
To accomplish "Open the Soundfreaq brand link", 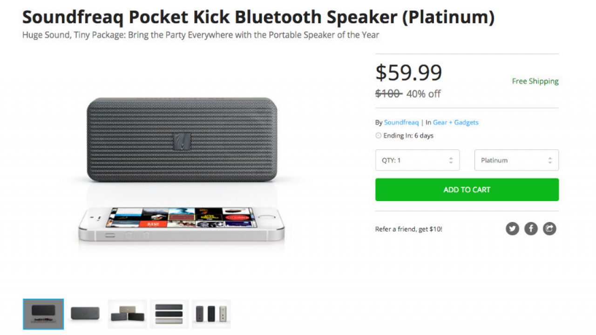I will coord(401,122).
